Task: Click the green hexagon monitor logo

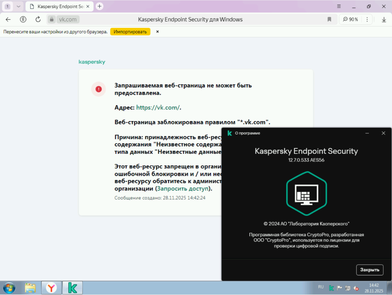Action: tap(306, 193)
